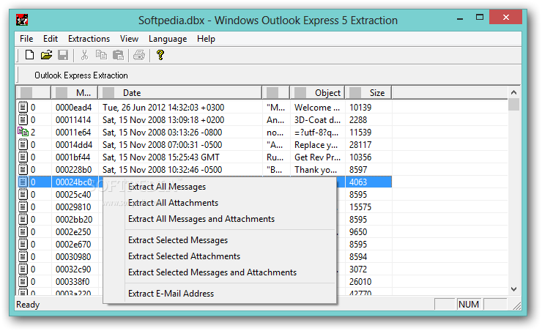Screen dimensions: 542x331
Task: Click the Print toolbar icon
Action: 139,55
